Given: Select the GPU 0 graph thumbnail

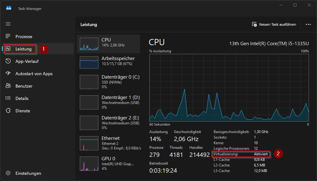Looking at the screenshot, I should tap(89, 164).
